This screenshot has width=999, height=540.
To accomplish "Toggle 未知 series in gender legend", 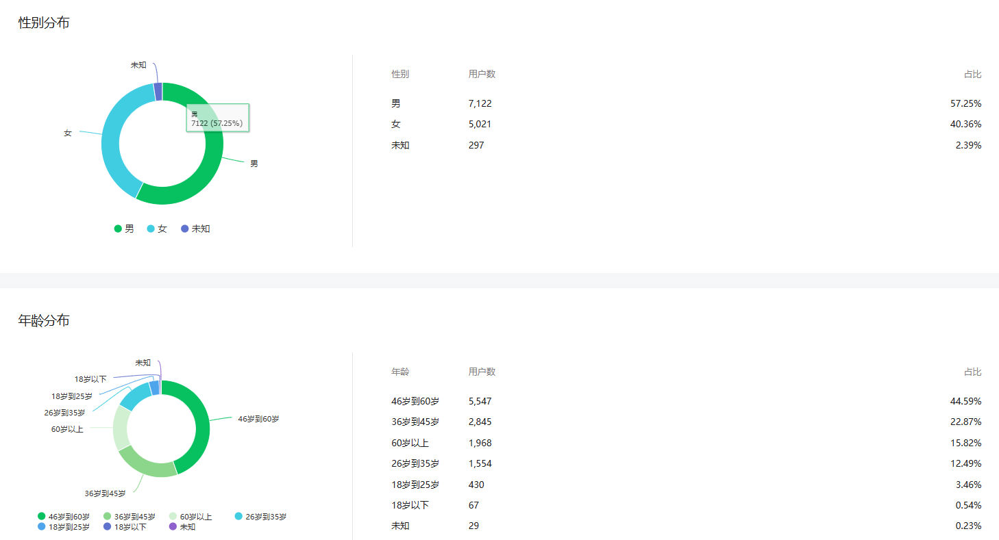I will click(x=195, y=229).
